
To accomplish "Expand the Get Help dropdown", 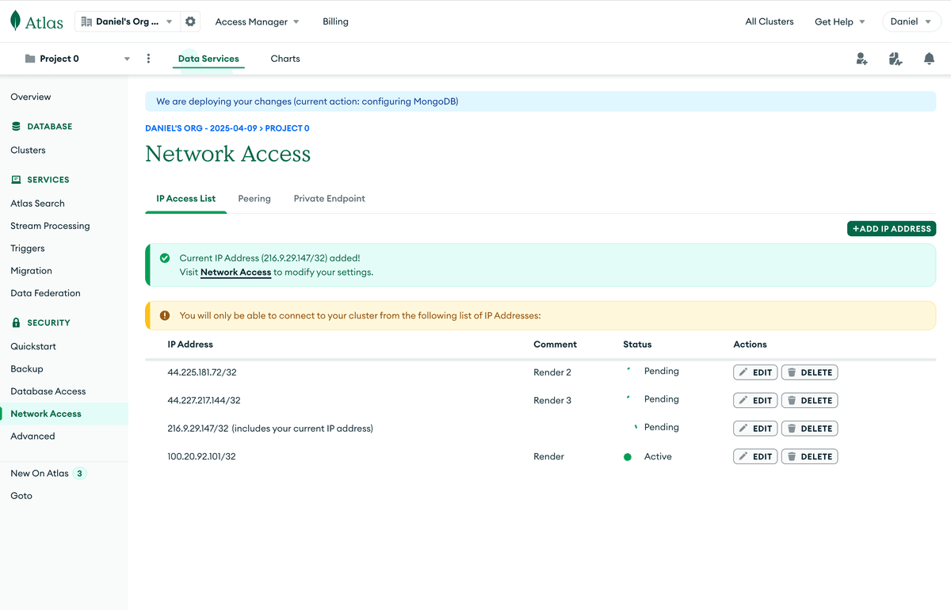I will (x=839, y=21).
